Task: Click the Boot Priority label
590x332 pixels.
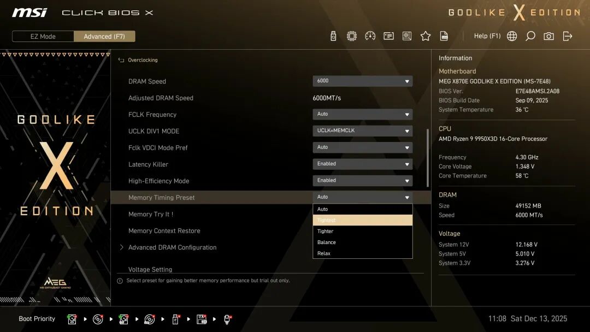Action: click(x=37, y=318)
